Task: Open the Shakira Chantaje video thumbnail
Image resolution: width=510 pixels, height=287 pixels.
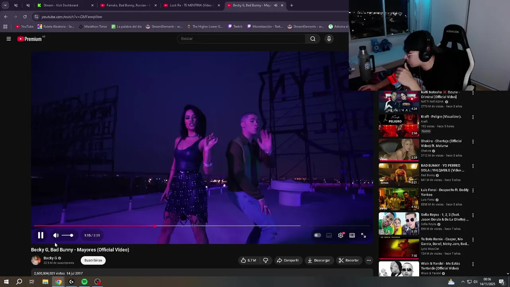Action: pyautogui.click(x=398, y=149)
